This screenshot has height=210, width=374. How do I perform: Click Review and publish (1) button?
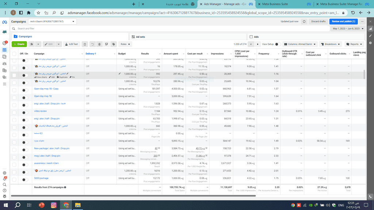[343, 22]
